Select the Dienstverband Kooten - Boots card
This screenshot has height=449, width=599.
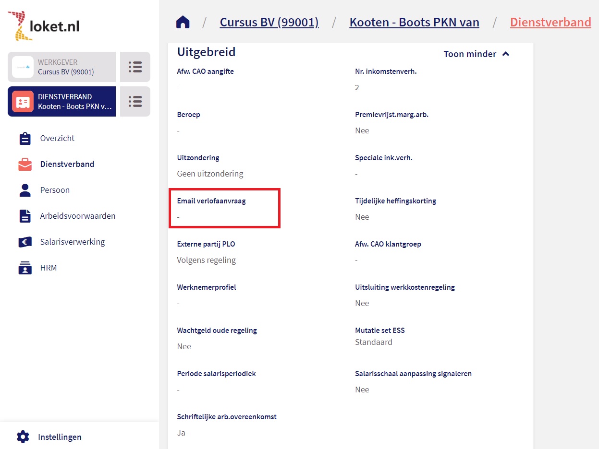coord(62,102)
